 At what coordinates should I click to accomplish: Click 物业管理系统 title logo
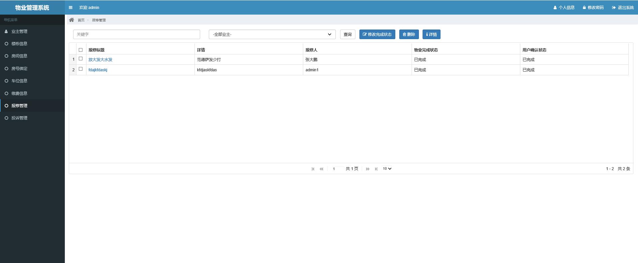pos(32,8)
